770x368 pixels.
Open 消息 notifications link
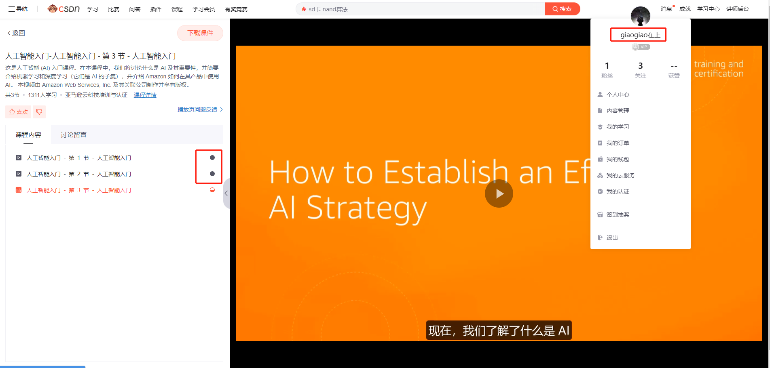[x=666, y=9]
